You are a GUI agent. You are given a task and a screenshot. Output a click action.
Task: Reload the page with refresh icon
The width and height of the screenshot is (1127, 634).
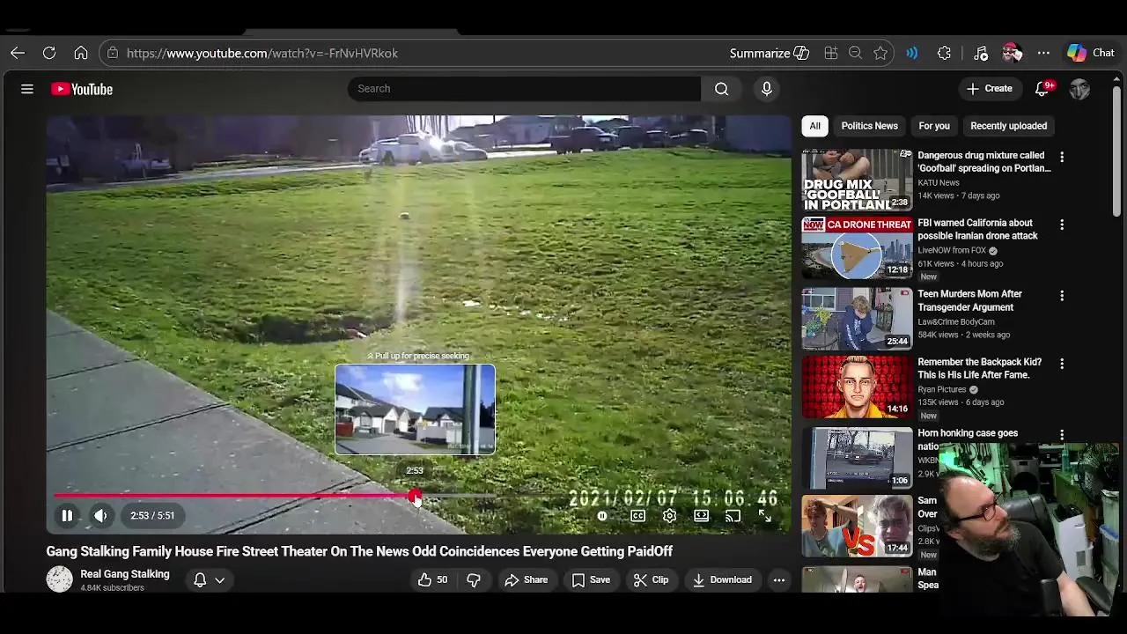pos(49,53)
